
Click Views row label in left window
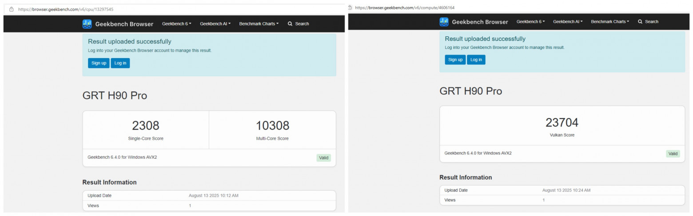pos(93,206)
